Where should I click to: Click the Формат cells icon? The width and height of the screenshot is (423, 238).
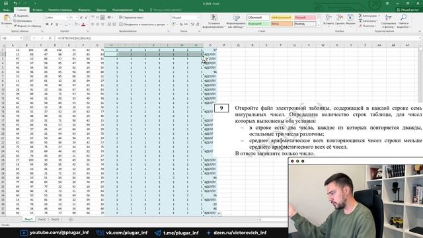(x=350, y=18)
